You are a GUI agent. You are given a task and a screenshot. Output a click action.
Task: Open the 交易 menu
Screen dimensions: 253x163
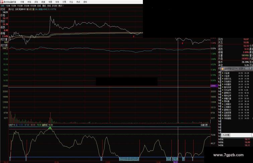pos(64,2)
